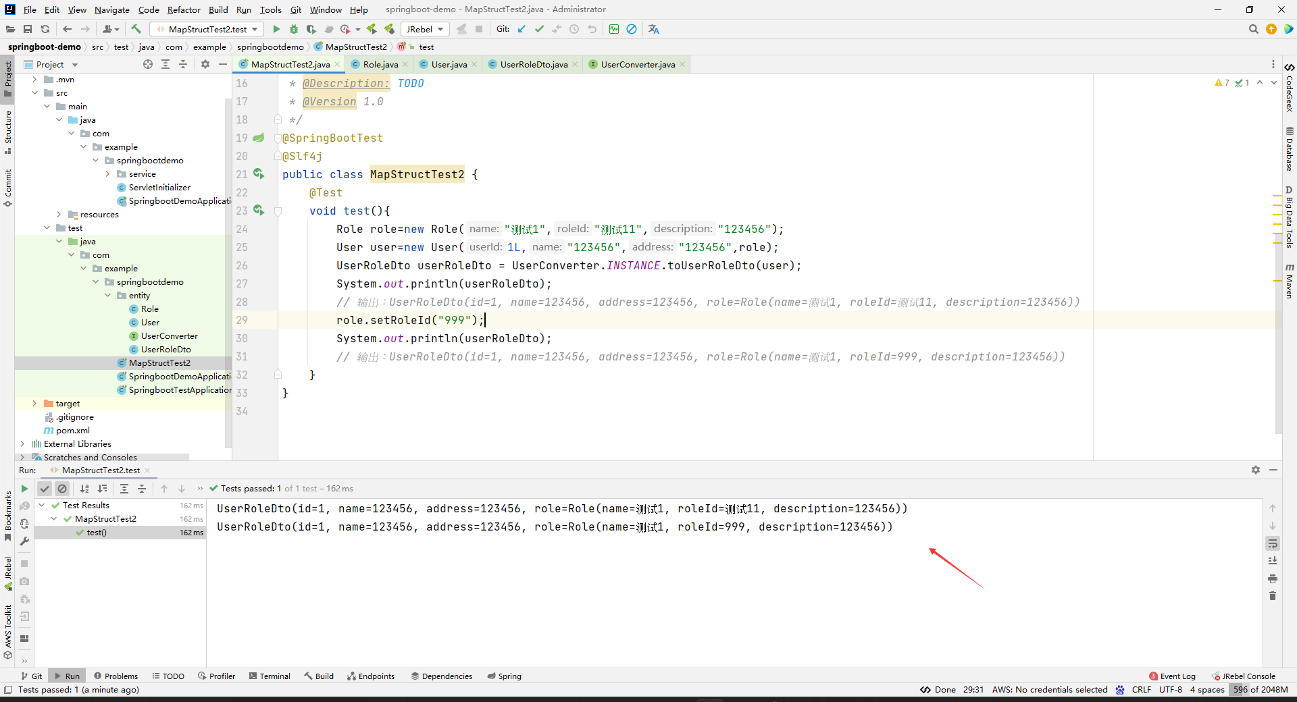Open the JRebel dropdown selector

click(x=425, y=29)
